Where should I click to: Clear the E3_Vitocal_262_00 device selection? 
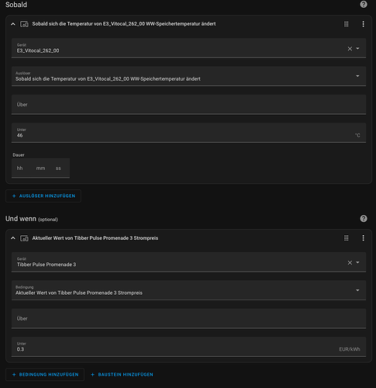coord(350,49)
